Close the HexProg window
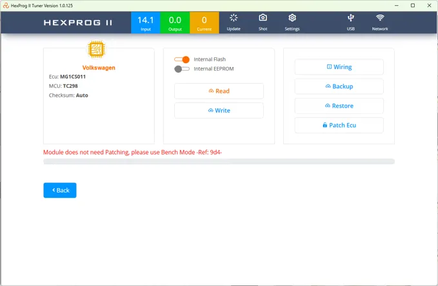438x286 pixels. pos(430,6)
